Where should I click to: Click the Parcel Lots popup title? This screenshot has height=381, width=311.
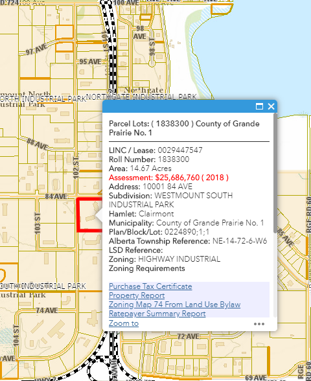point(184,128)
